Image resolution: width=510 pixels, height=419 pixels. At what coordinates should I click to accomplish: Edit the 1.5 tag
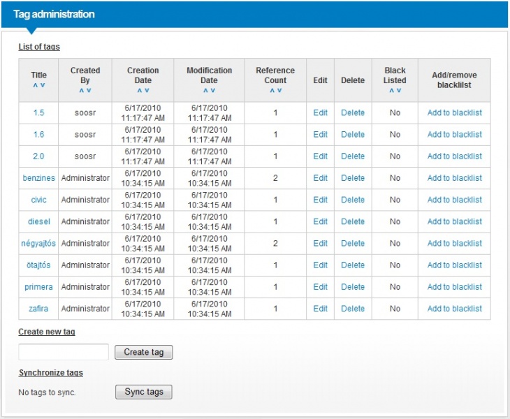pyautogui.click(x=321, y=113)
